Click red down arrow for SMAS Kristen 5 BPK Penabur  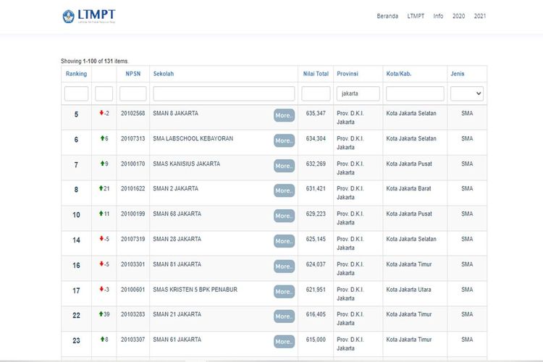click(101, 290)
